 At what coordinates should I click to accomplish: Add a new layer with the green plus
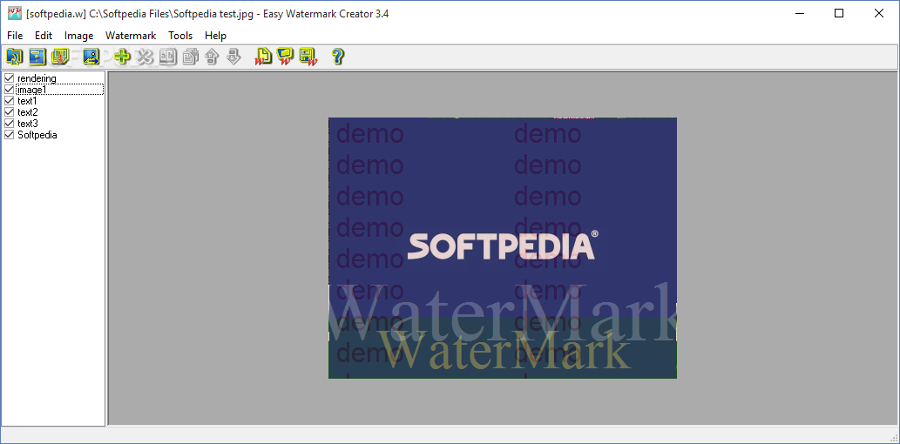coord(122,57)
